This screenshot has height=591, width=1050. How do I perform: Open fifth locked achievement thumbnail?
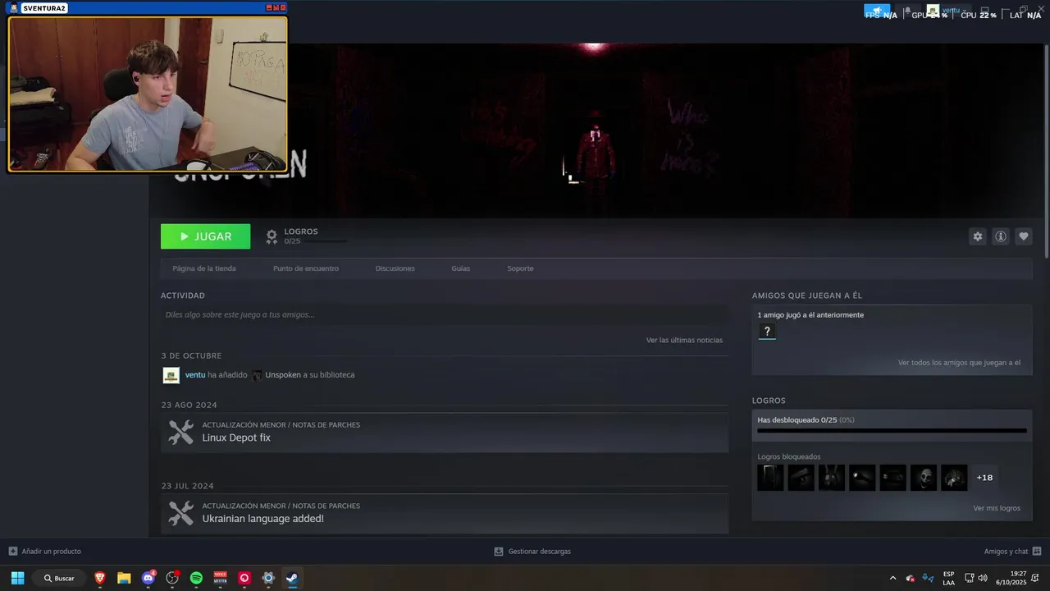[x=892, y=478]
